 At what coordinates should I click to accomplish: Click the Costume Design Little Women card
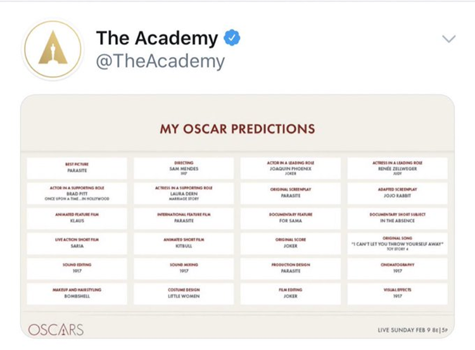click(x=184, y=294)
